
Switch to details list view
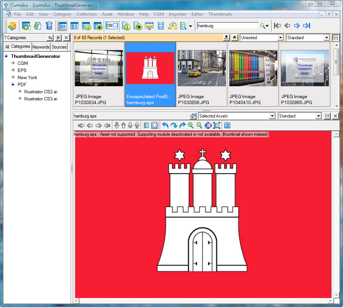[x=74, y=26]
